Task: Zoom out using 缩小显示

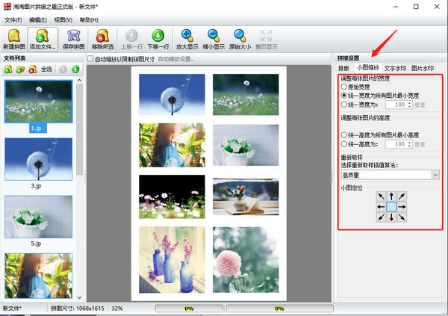Action: (x=214, y=39)
